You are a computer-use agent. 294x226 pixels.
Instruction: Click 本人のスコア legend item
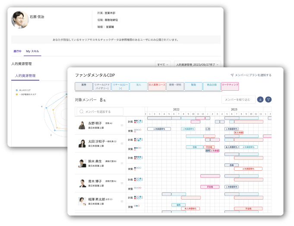[23, 90]
